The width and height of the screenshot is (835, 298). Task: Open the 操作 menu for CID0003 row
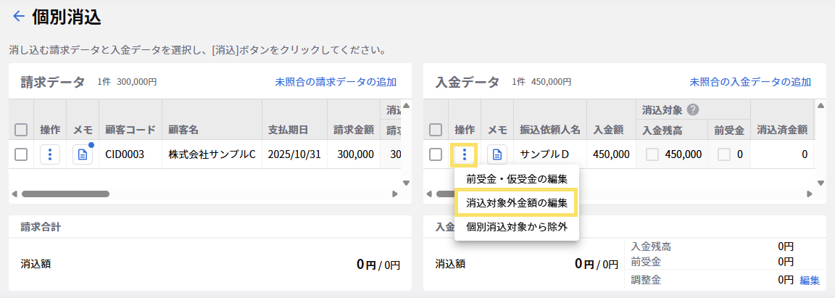pyautogui.click(x=50, y=154)
